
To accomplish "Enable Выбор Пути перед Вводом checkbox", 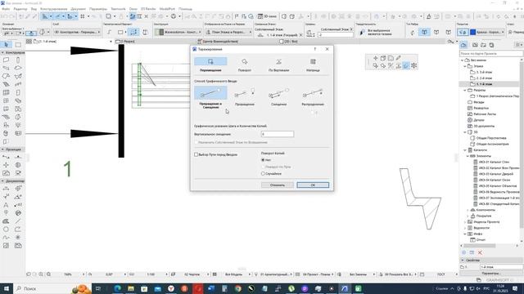I will tap(196, 154).
